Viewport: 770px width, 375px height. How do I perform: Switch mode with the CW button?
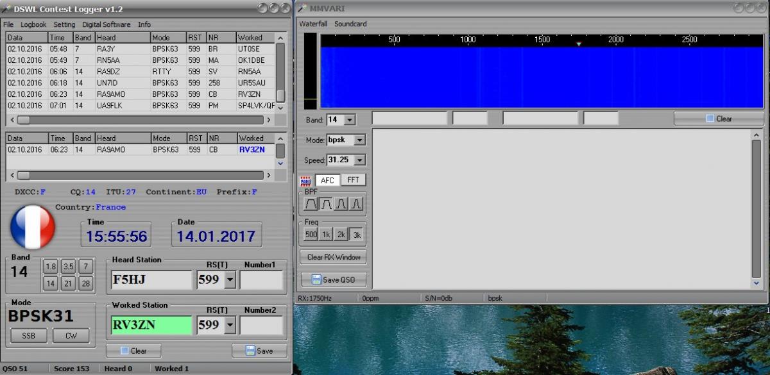[x=71, y=336]
